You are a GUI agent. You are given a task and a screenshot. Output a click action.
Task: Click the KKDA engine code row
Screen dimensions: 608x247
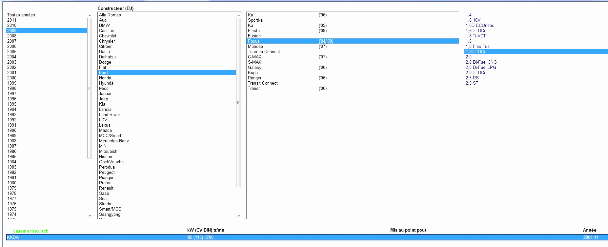(13, 237)
